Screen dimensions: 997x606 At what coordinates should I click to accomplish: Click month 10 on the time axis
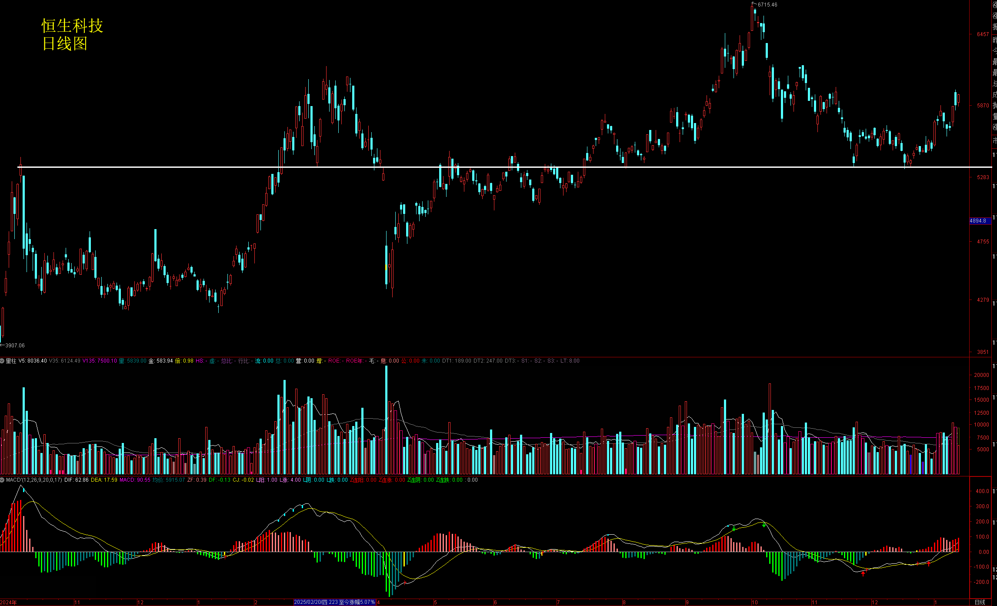[x=754, y=602]
